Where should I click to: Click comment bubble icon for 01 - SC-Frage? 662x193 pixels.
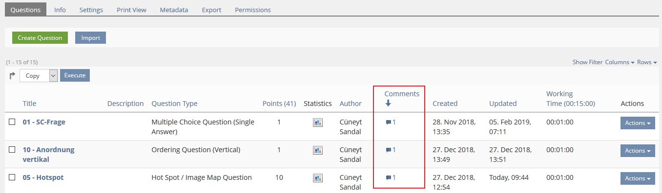coord(389,123)
